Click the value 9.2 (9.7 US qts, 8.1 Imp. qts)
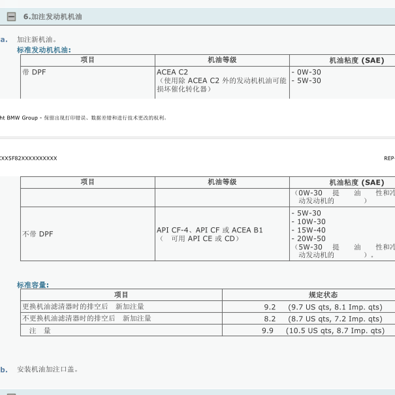The height and width of the screenshot is (395, 395). (x=323, y=307)
